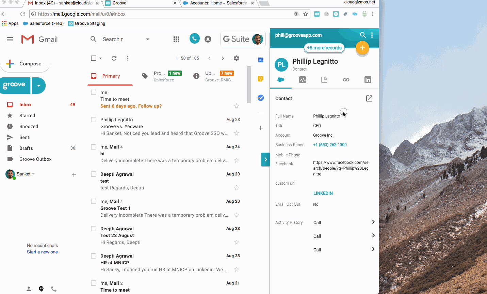Screen dimensions: 487x294
Task: Open the Google apps grid
Action: (176, 39)
